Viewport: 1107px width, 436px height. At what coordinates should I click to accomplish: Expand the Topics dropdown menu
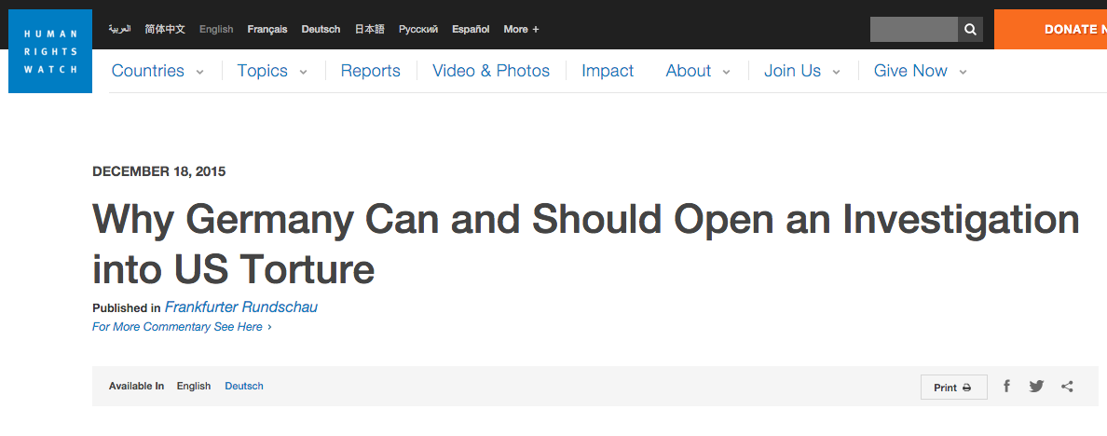tap(271, 71)
